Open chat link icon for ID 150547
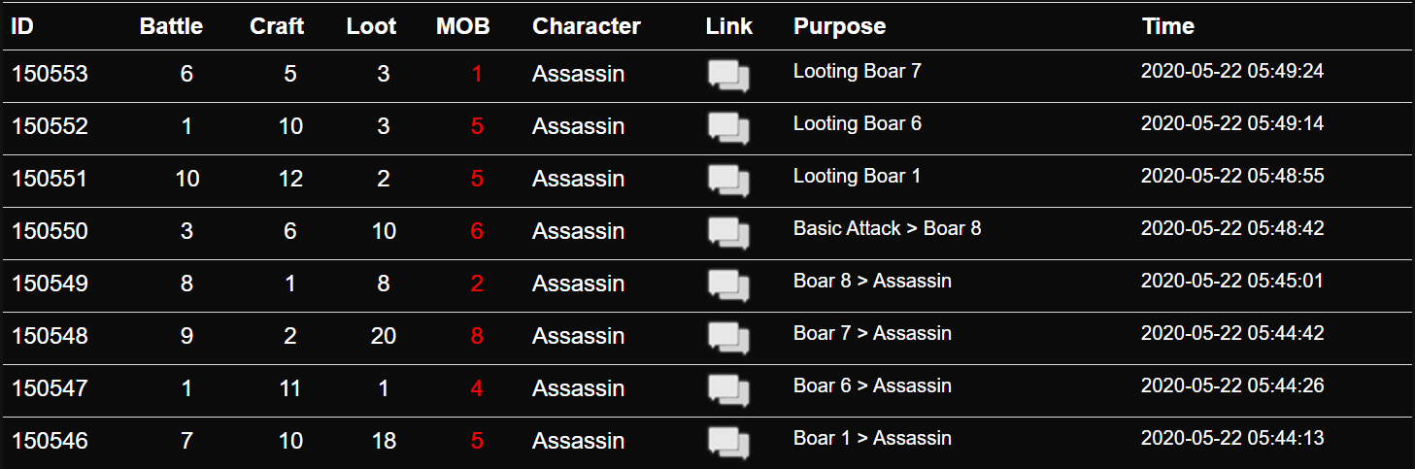 (x=728, y=390)
